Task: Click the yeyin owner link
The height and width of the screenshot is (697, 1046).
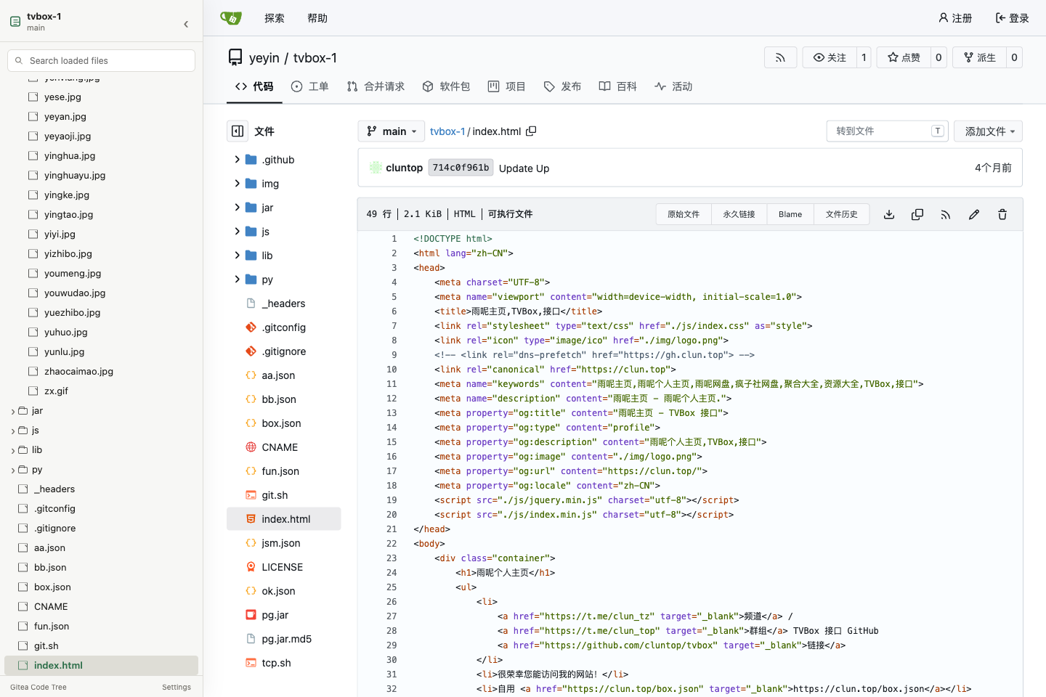Action: [264, 58]
